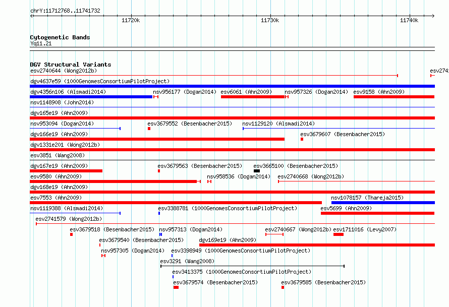Click the esv3679552 (Besenbacher2015) label
Viewport: 449px width, 307px height.
click(190, 124)
